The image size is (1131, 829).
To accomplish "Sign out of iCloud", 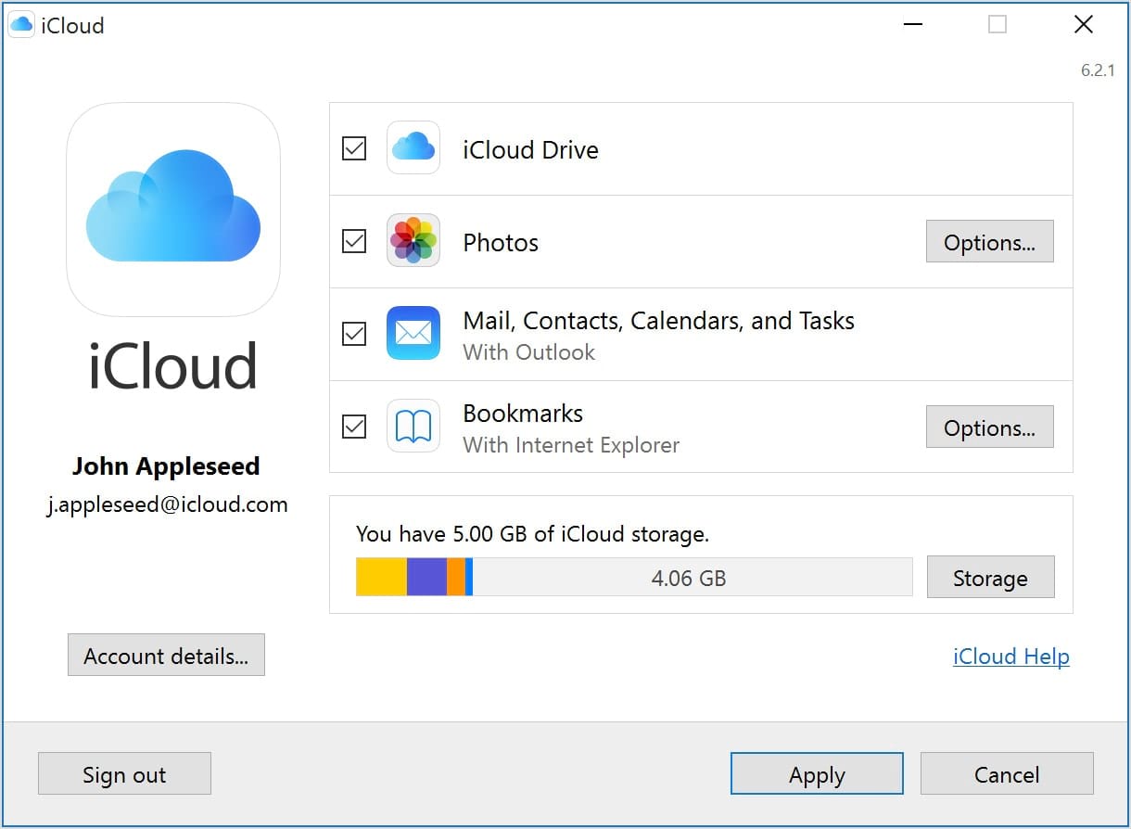I will click(124, 773).
